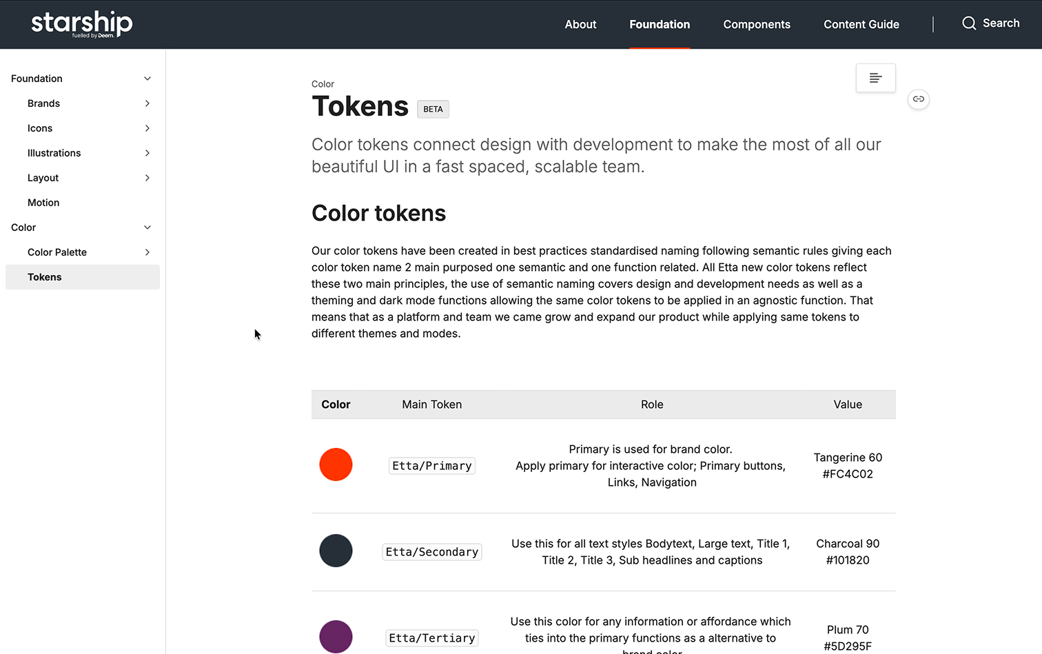
Task: Click the Color tokens heading
Action: click(x=378, y=213)
